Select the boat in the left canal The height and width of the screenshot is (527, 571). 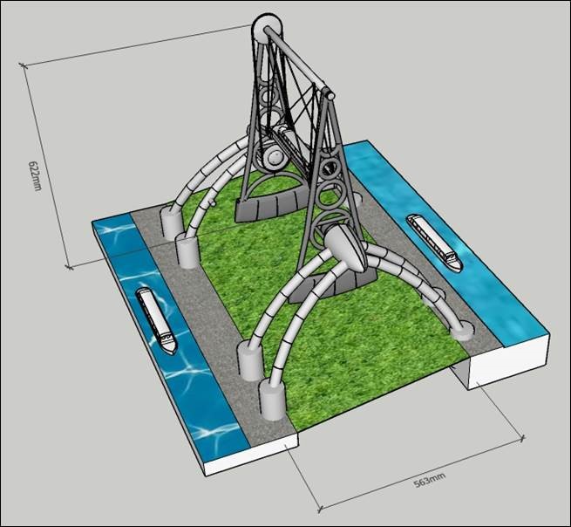tap(157, 321)
